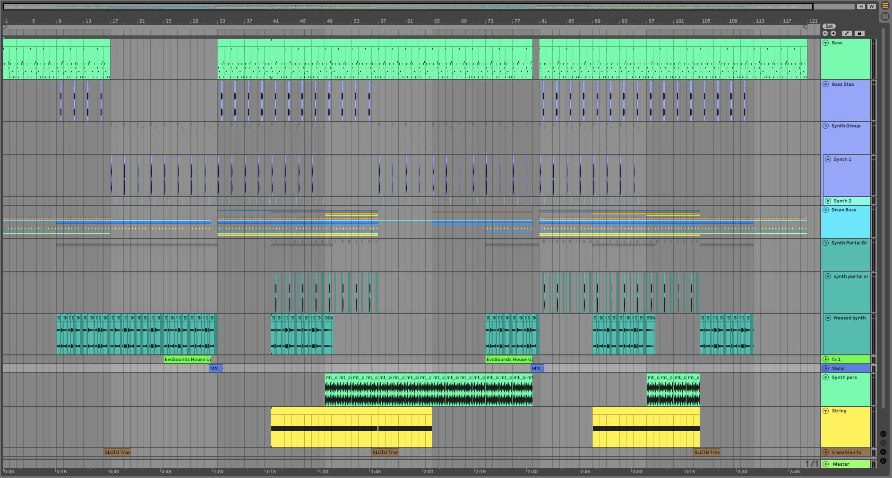Select the Bass Stab track name
This screenshot has width=892, height=478.
(843, 84)
